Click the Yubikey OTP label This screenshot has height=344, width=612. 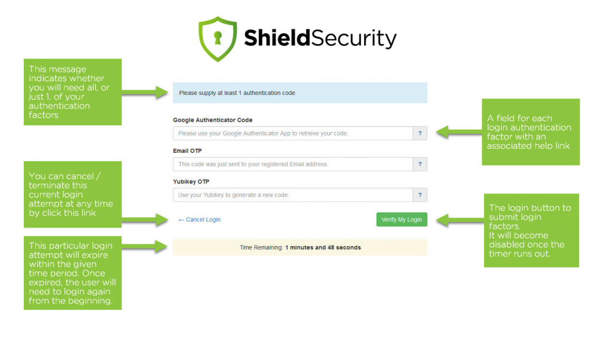pos(191,182)
